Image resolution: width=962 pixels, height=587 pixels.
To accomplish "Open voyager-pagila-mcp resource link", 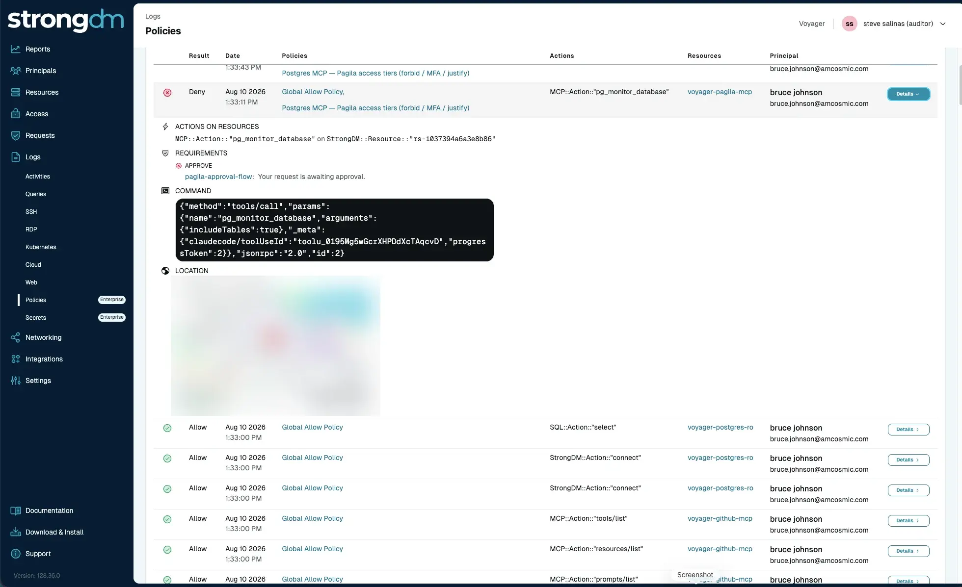I will coord(720,92).
